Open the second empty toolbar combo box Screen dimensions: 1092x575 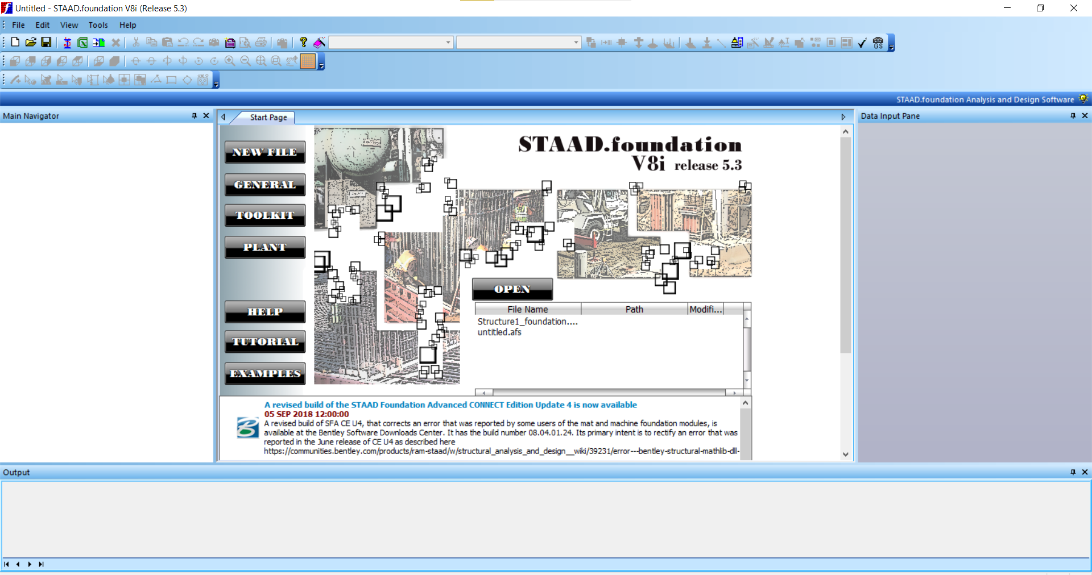click(x=518, y=43)
